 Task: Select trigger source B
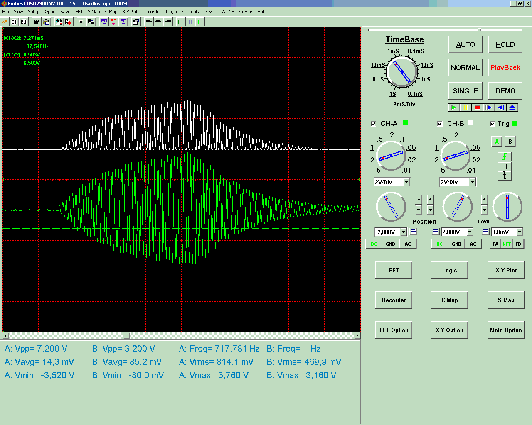(510, 142)
